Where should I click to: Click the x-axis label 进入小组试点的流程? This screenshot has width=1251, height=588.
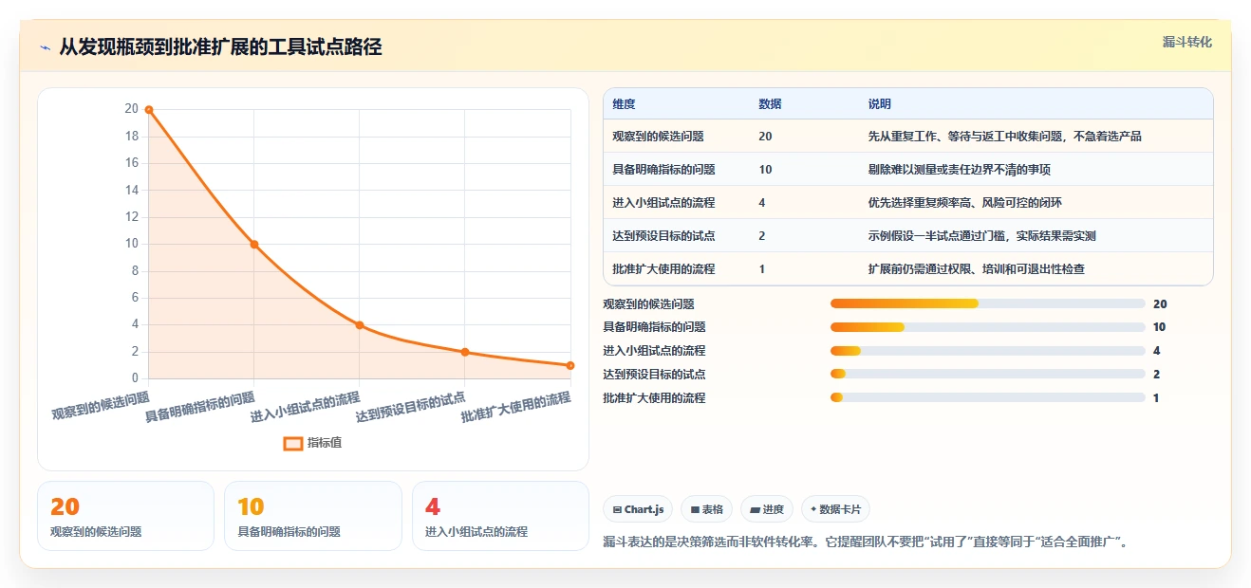click(306, 405)
